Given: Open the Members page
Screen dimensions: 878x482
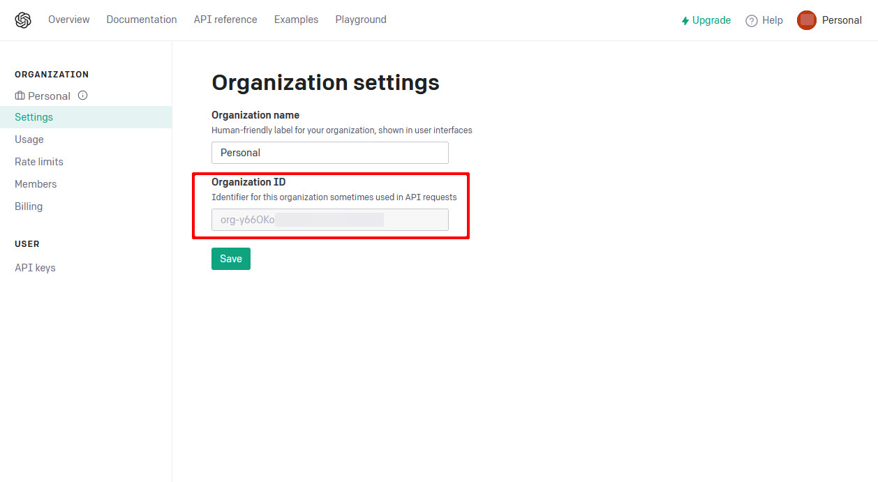Looking at the screenshot, I should 36,184.
